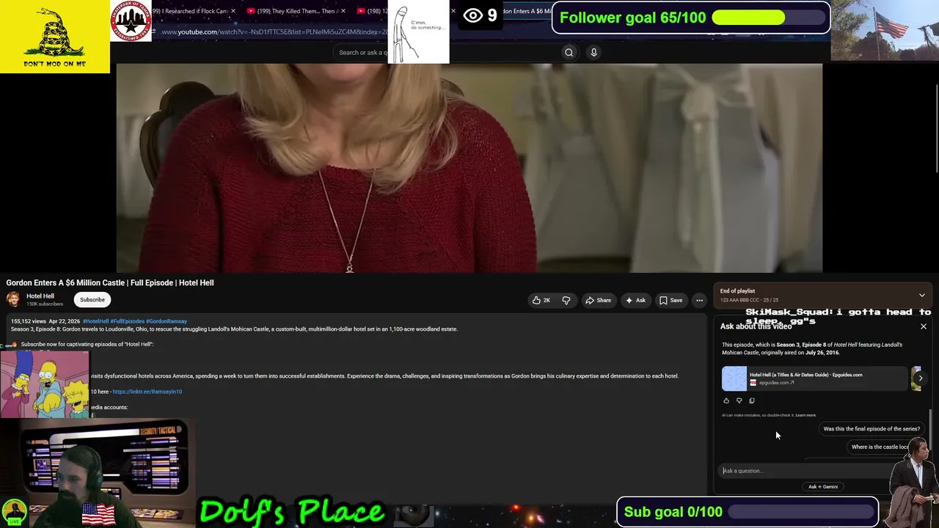939x528 pixels.
Task: Click the video title 'Gordon Enters A $6 Million Castle'
Action: (110, 283)
